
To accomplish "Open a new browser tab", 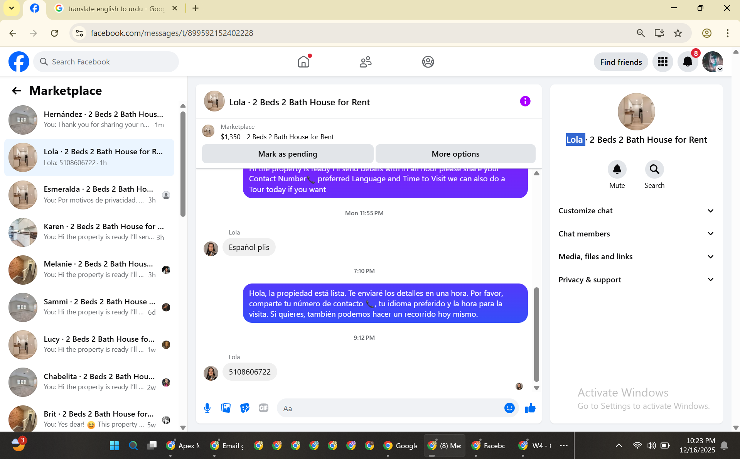I will (x=196, y=8).
